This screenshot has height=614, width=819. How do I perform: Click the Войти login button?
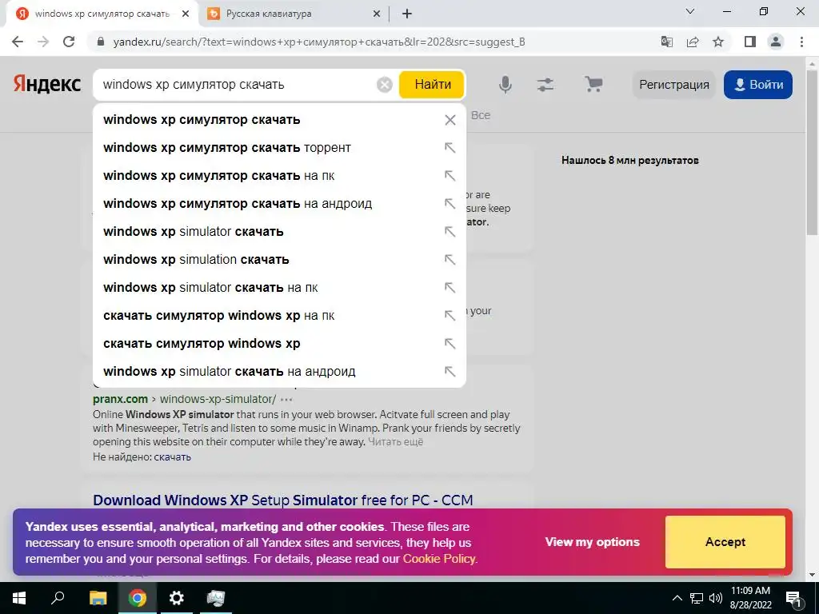pyautogui.click(x=758, y=85)
